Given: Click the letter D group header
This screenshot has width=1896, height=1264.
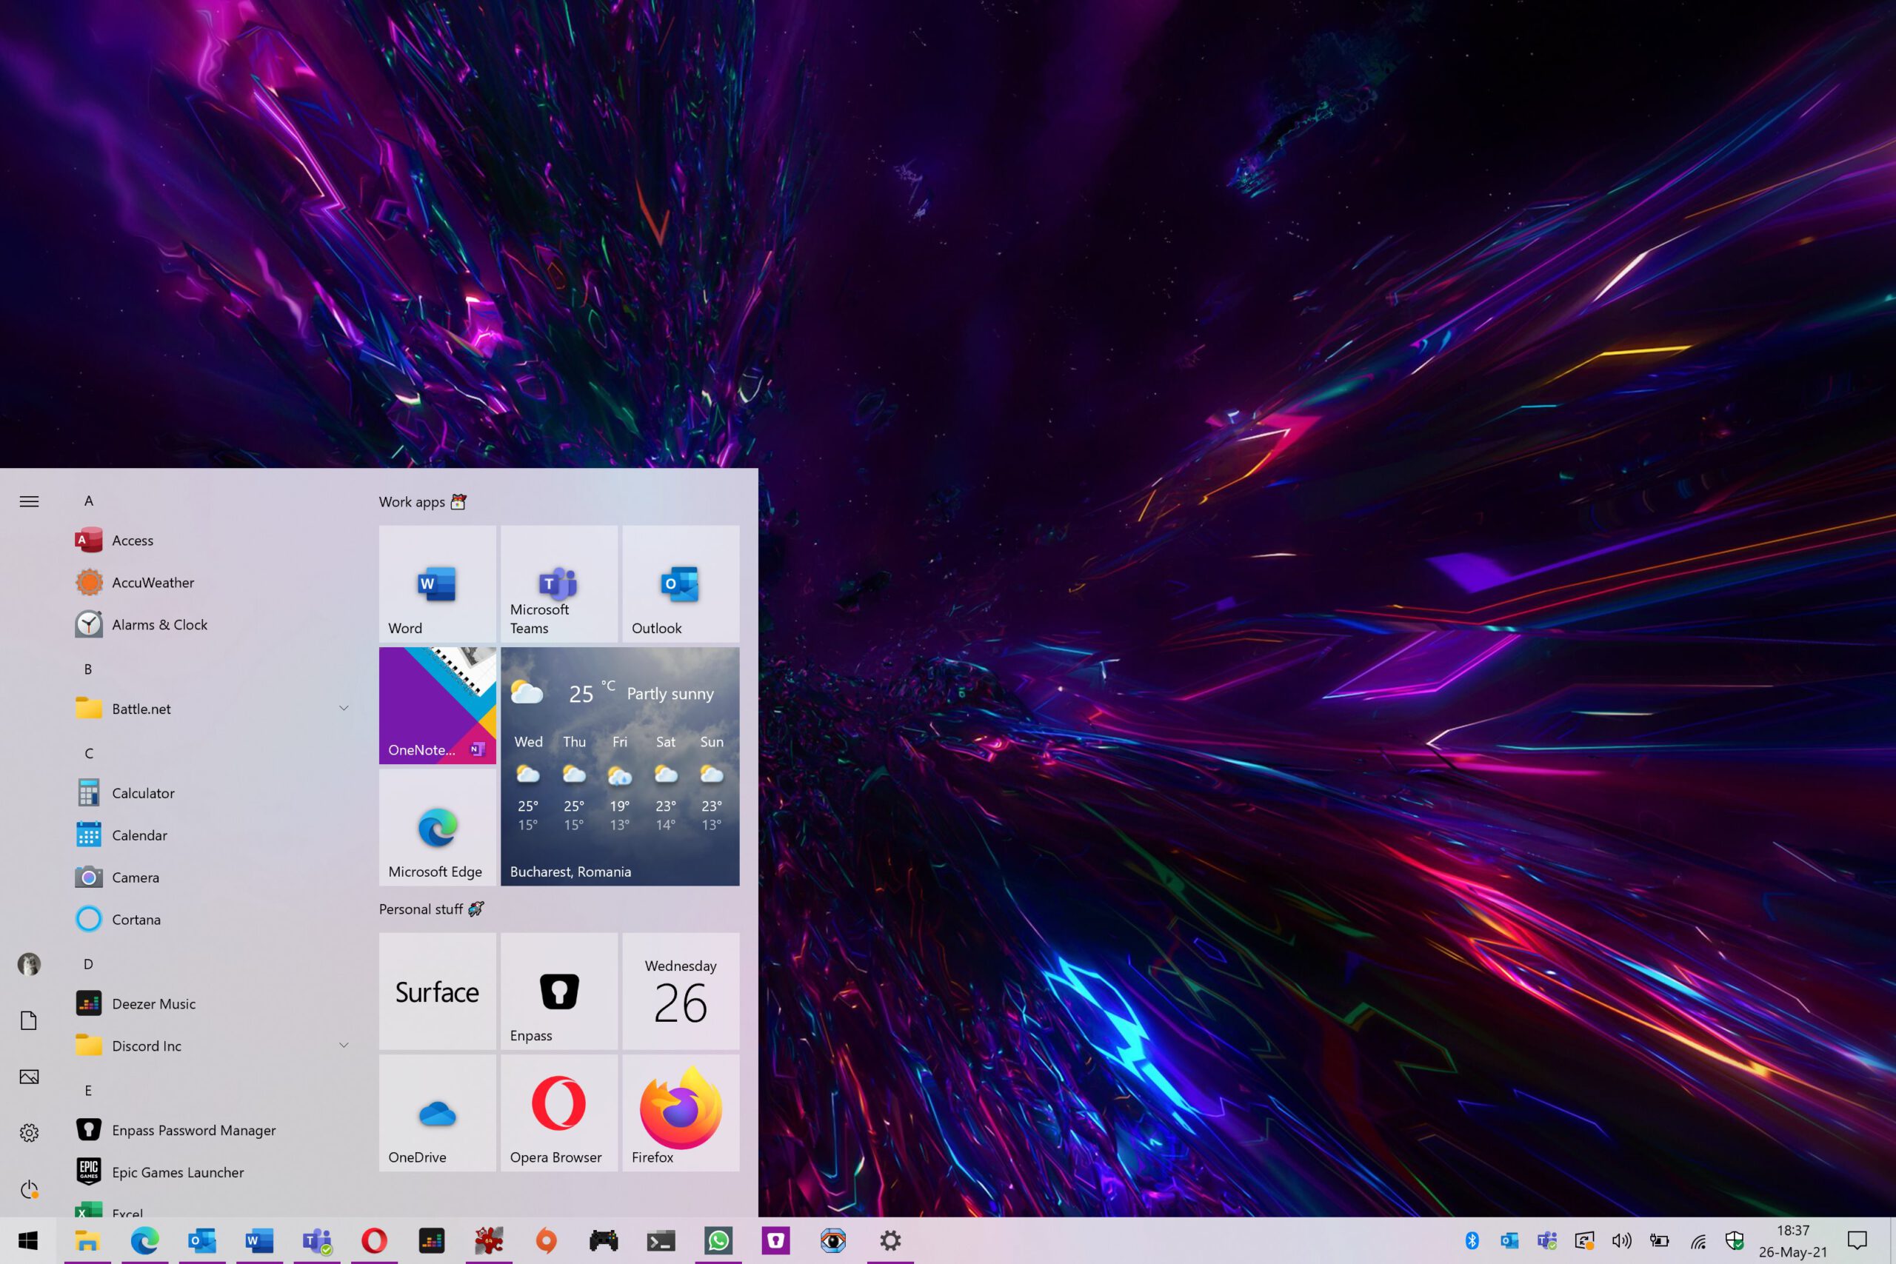Looking at the screenshot, I should pyautogui.click(x=88, y=964).
